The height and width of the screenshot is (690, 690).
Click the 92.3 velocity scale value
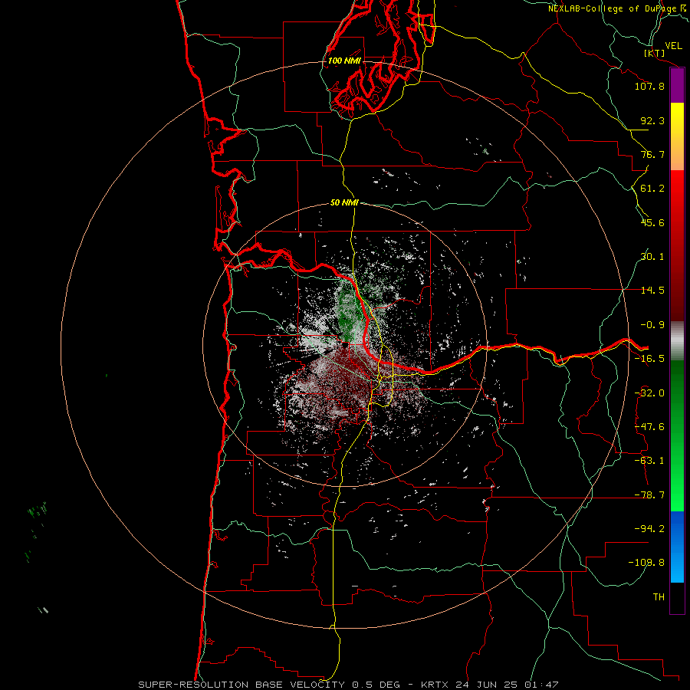click(x=652, y=120)
